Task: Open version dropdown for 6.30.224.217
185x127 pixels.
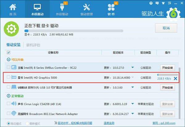Action: (133, 114)
